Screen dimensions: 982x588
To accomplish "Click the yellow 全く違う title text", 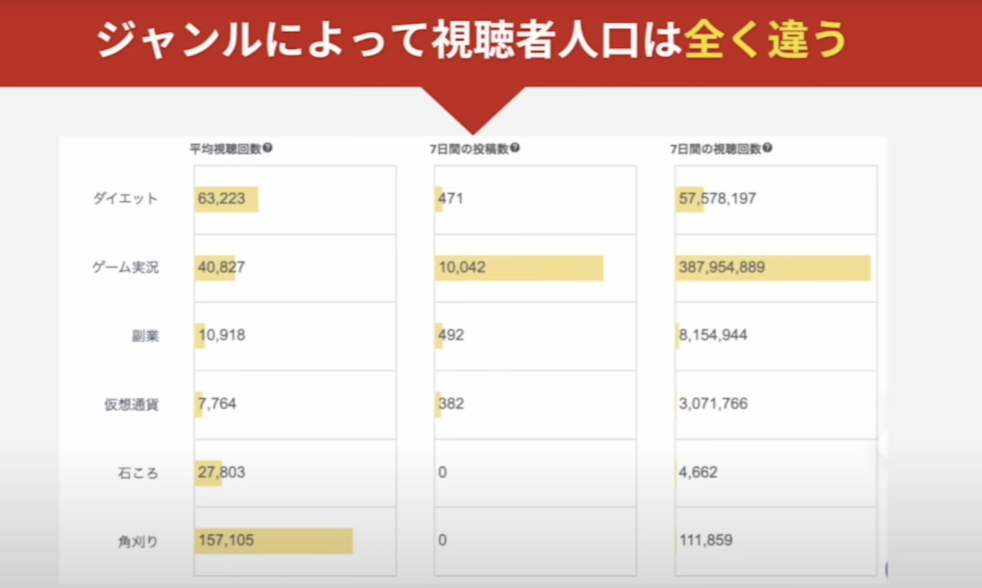I will pos(765,40).
